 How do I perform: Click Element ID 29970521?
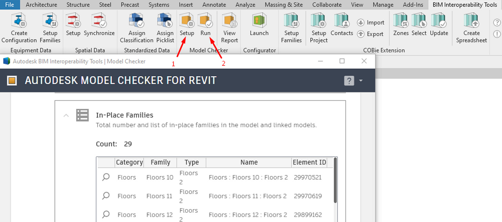(x=308, y=178)
